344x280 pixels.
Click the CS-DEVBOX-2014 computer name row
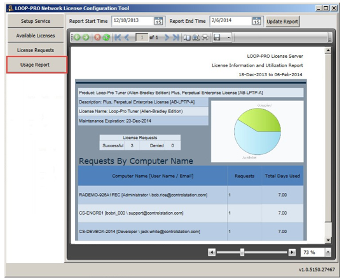click(x=191, y=231)
